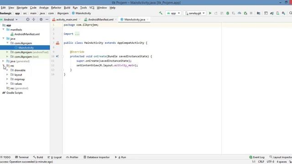Expand the layout folder

tap(7, 75)
